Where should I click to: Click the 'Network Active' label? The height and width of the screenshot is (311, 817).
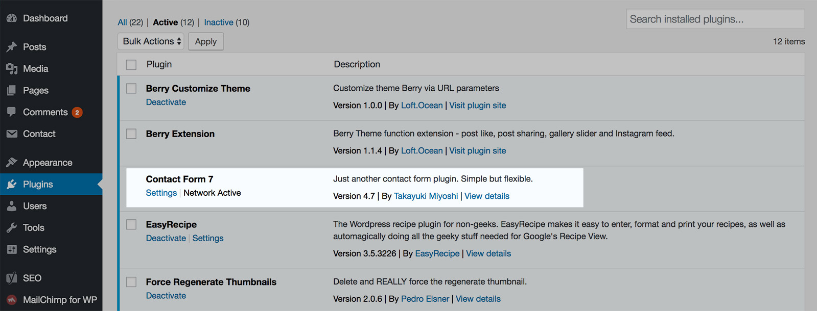click(x=212, y=193)
